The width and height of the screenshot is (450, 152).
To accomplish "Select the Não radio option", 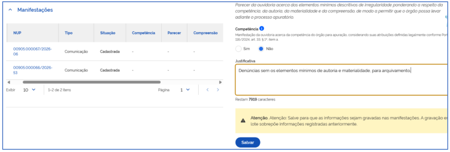I will click(261, 49).
